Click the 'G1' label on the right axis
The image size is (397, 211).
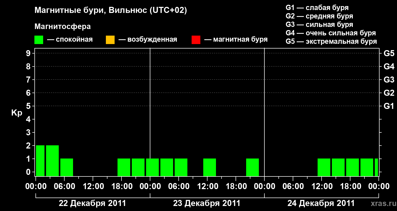click(x=389, y=106)
